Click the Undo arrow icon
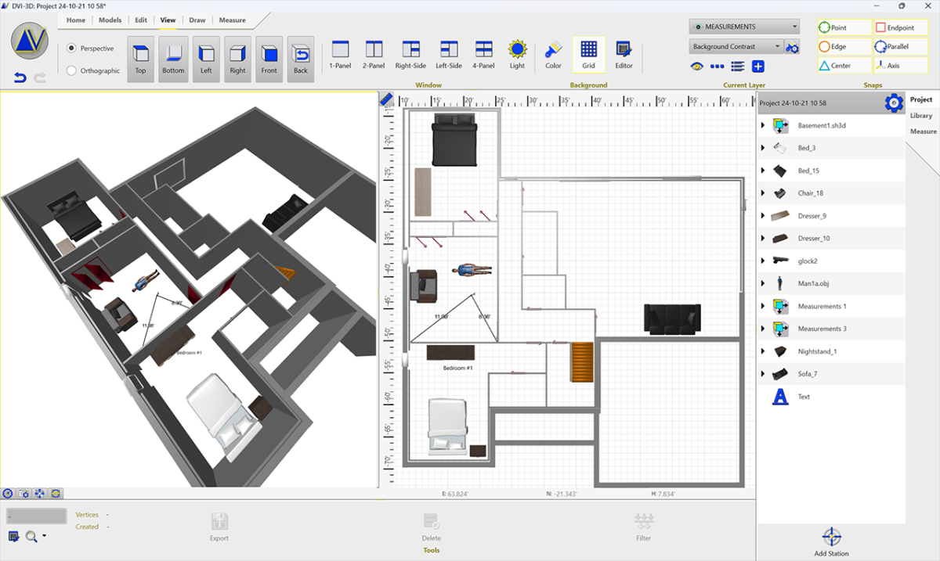Viewport: 940px width, 561px height. click(x=20, y=77)
